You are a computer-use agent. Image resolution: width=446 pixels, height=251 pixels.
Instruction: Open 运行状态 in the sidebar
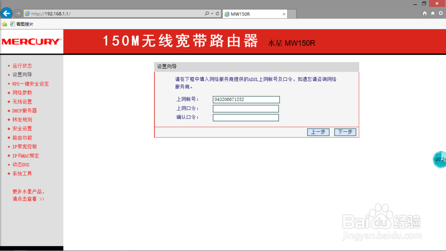point(22,66)
